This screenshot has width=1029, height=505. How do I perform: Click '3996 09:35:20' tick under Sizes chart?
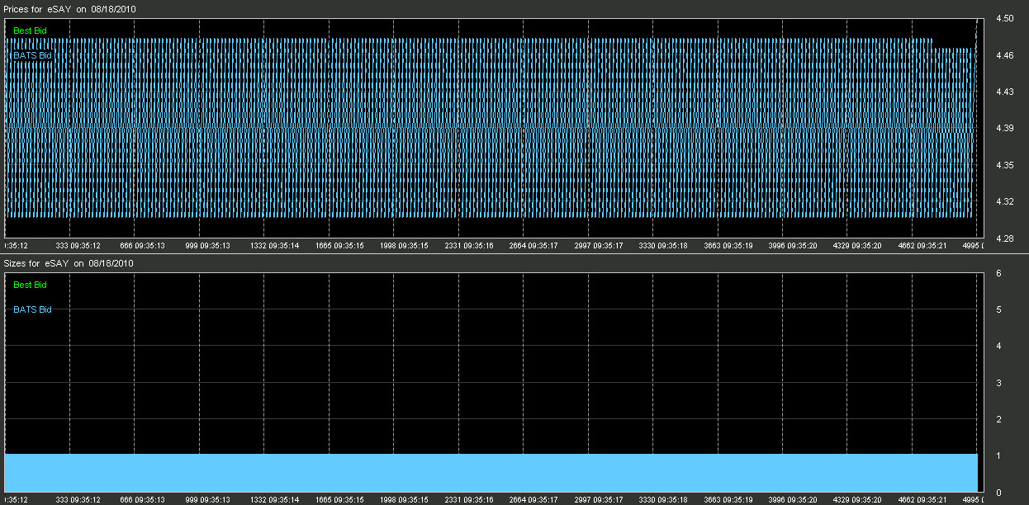[x=794, y=500]
